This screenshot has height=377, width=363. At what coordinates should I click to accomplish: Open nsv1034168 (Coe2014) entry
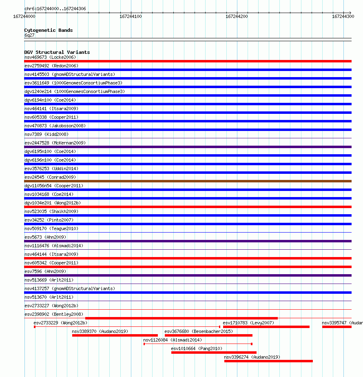pos(49,194)
